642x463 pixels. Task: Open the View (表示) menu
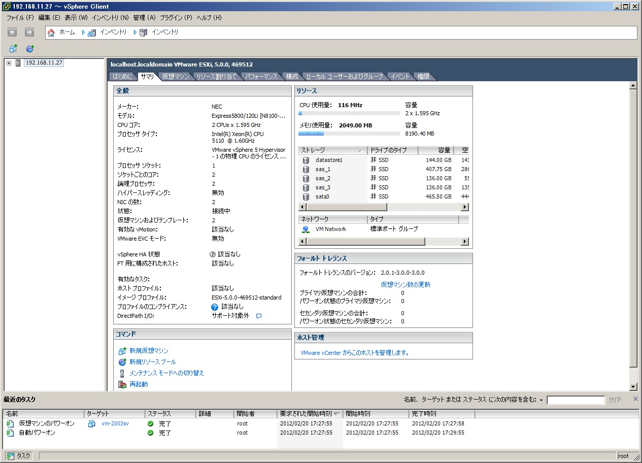(x=76, y=17)
